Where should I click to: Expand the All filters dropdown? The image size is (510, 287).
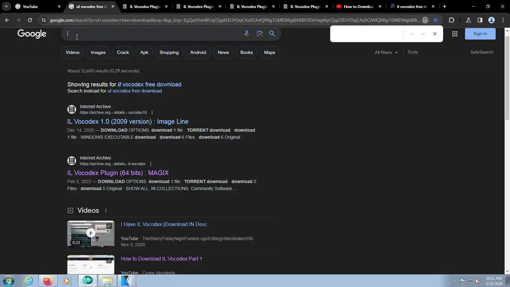[386, 52]
